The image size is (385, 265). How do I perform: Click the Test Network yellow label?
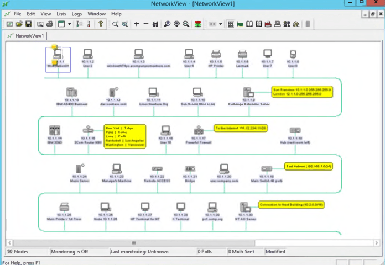tap(300, 166)
